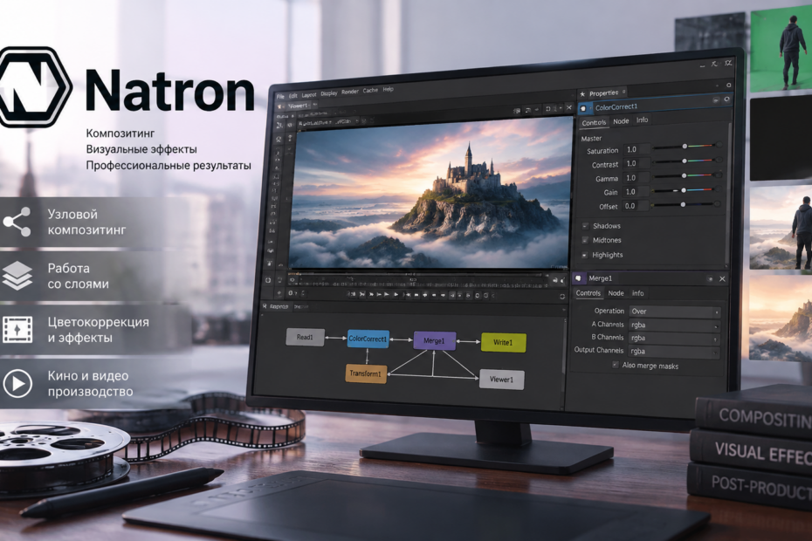Open the Operation dropdown showing Over
The image size is (812, 541).
[x=674, y=312]
